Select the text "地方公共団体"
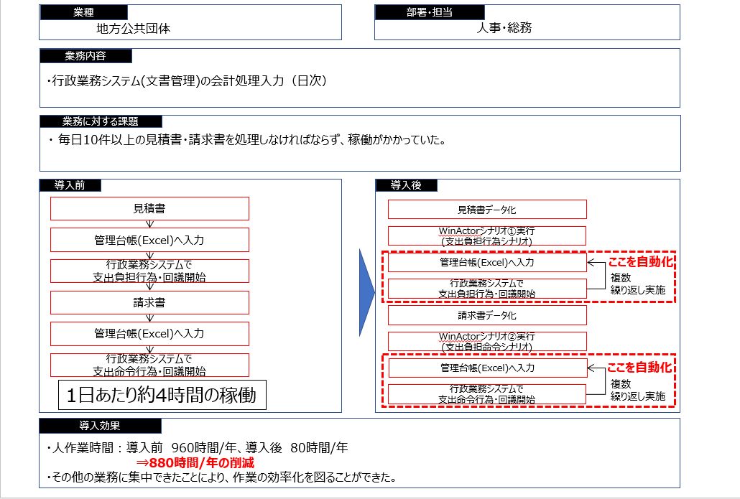 [x=133, y=29]
